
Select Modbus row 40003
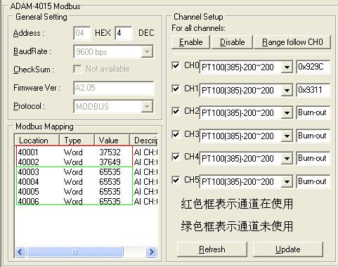point(86,172)
